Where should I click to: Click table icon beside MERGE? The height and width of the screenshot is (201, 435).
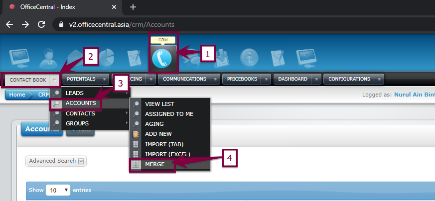click(136, 165)
